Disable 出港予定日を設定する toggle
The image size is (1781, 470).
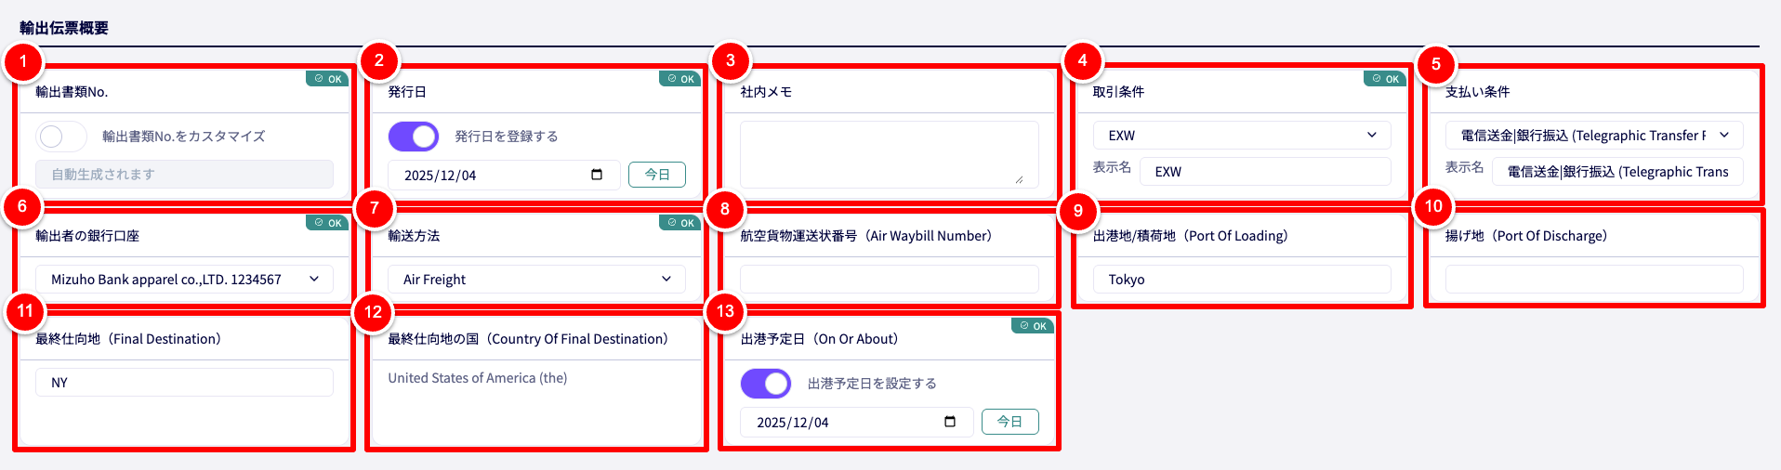pos(765,384)
